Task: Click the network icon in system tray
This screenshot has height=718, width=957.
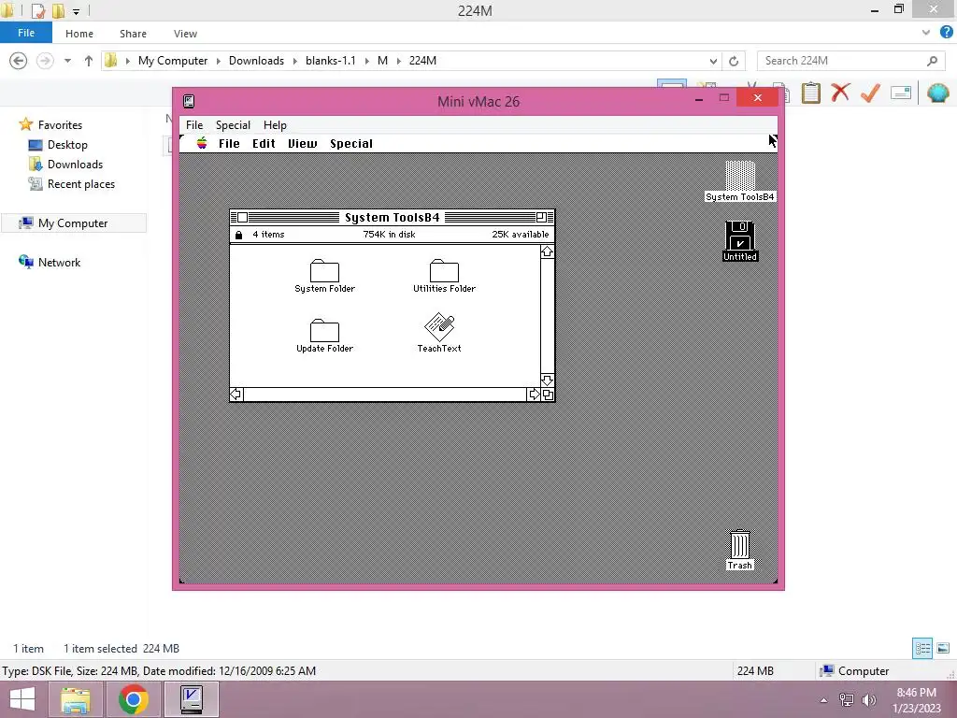Action: click(847, 699)
